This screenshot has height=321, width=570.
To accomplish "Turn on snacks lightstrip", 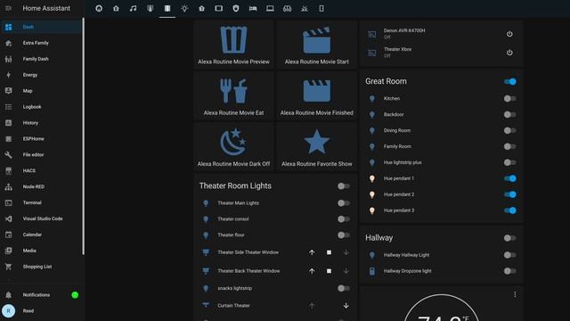I will point(344,289).
